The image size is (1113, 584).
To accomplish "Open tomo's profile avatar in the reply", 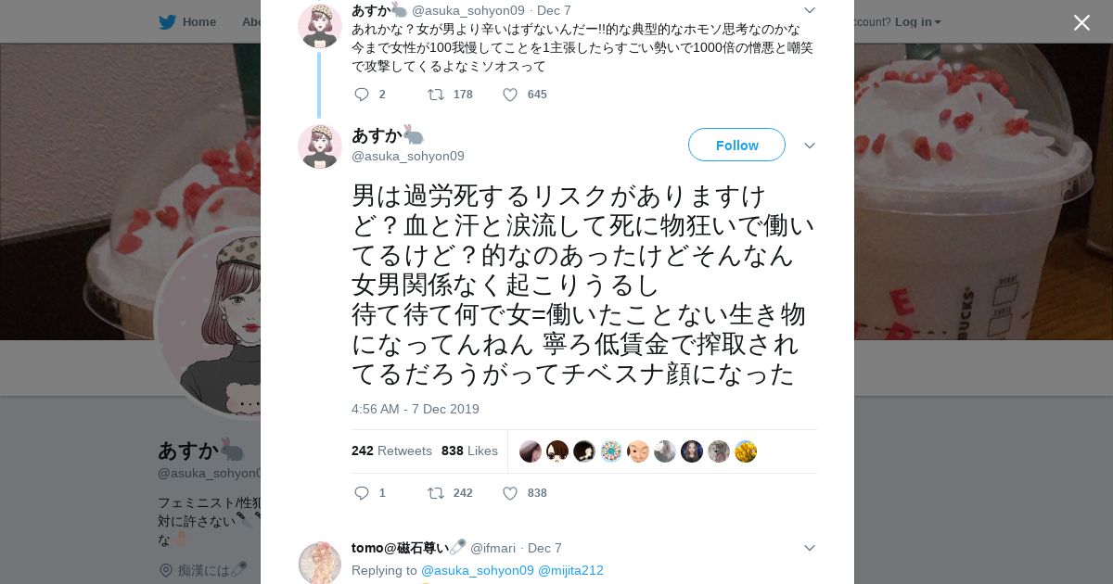I will [320, 563].
